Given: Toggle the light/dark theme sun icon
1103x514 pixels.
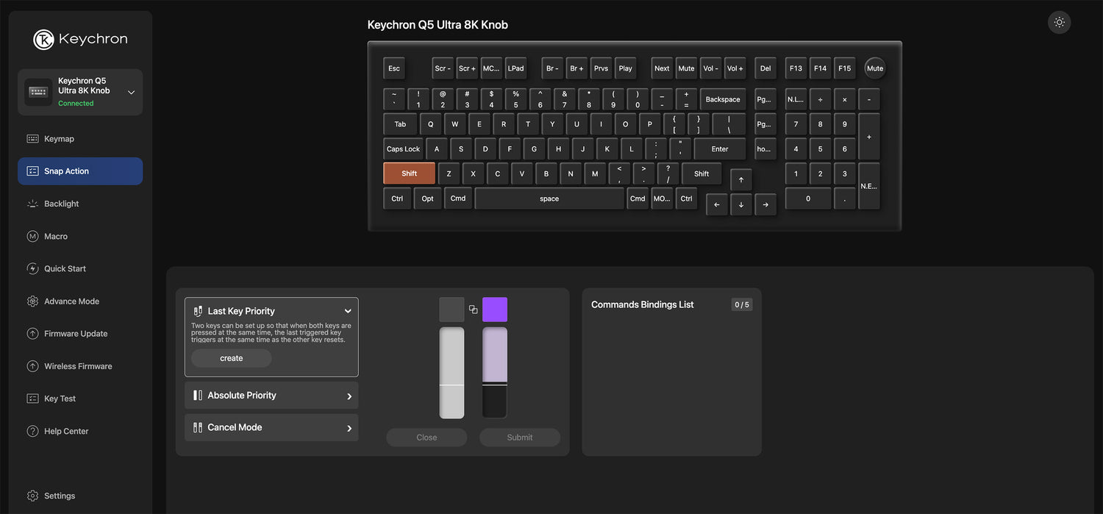Looking at the screenshot, I should (x=1059, y=22).
